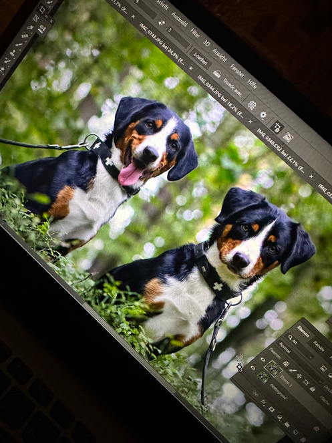Click the swap width and height arrows
The image size is (332, 443).
(162, 22)
